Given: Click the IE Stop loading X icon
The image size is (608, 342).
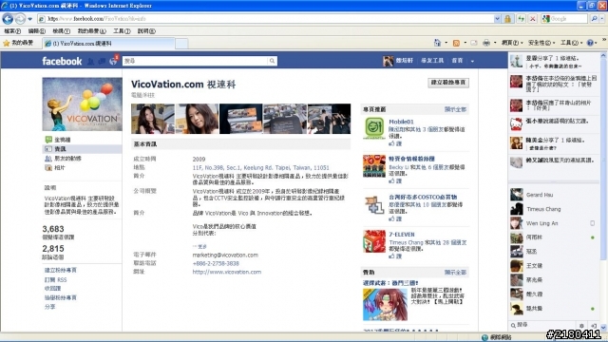Looking at the screenshot, I should pyautogui.click(x=533, y=19).
